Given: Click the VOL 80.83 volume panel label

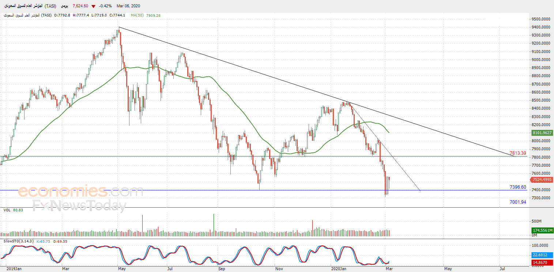Looking at the screenshot, I should click(13, 210).
